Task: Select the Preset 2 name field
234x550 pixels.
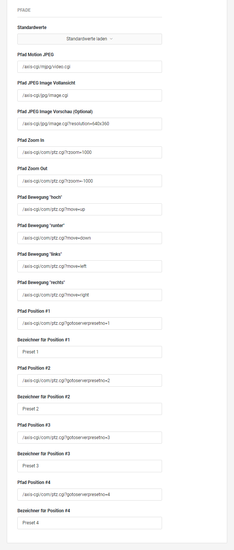Action: point(90,409)
